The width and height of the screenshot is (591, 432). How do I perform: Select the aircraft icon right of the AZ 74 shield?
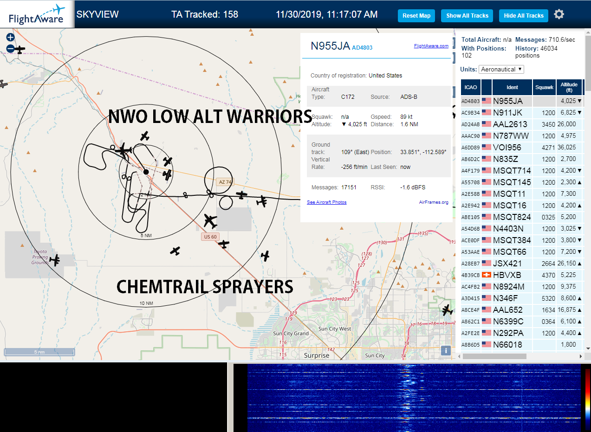click(x=241, y=195)
